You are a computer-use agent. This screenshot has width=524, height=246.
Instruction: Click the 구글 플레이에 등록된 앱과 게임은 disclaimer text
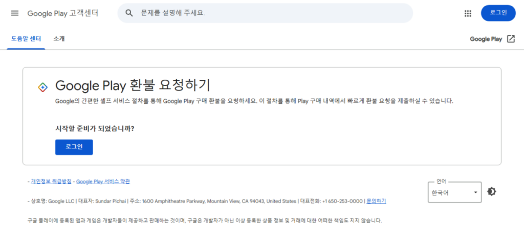pos(205,220)
